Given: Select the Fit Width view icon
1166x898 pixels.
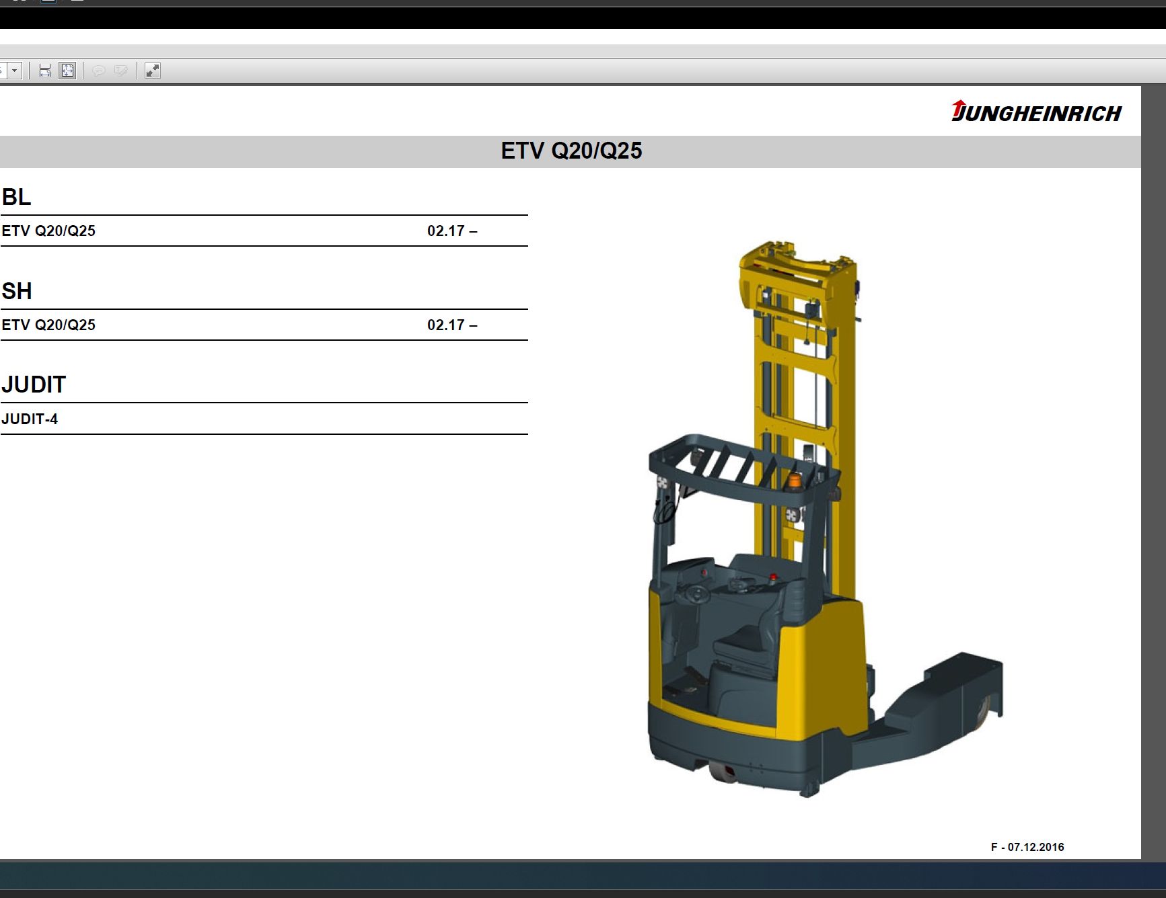Looking at the screenshot, I should [x=44, y=69].
